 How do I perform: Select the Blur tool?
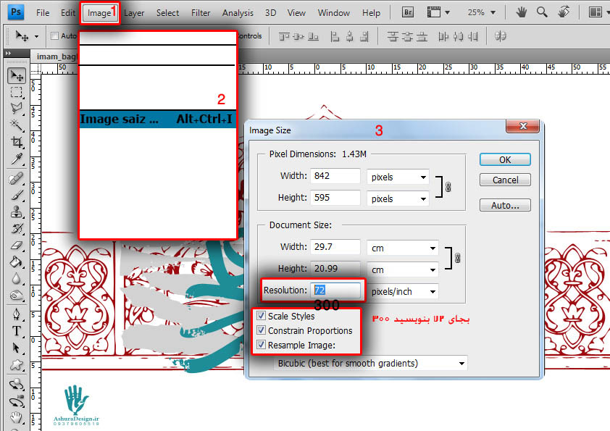[x=17, y=278]
